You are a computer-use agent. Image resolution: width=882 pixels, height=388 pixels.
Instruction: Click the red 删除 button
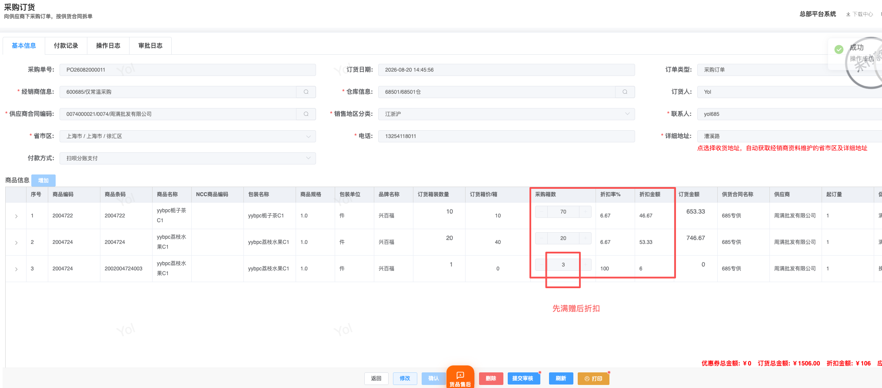[x=491, y=378]
